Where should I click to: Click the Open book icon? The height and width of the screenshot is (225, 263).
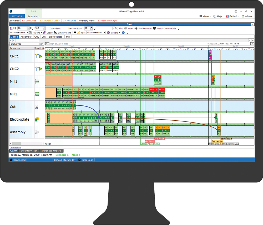tap(126, 28)
